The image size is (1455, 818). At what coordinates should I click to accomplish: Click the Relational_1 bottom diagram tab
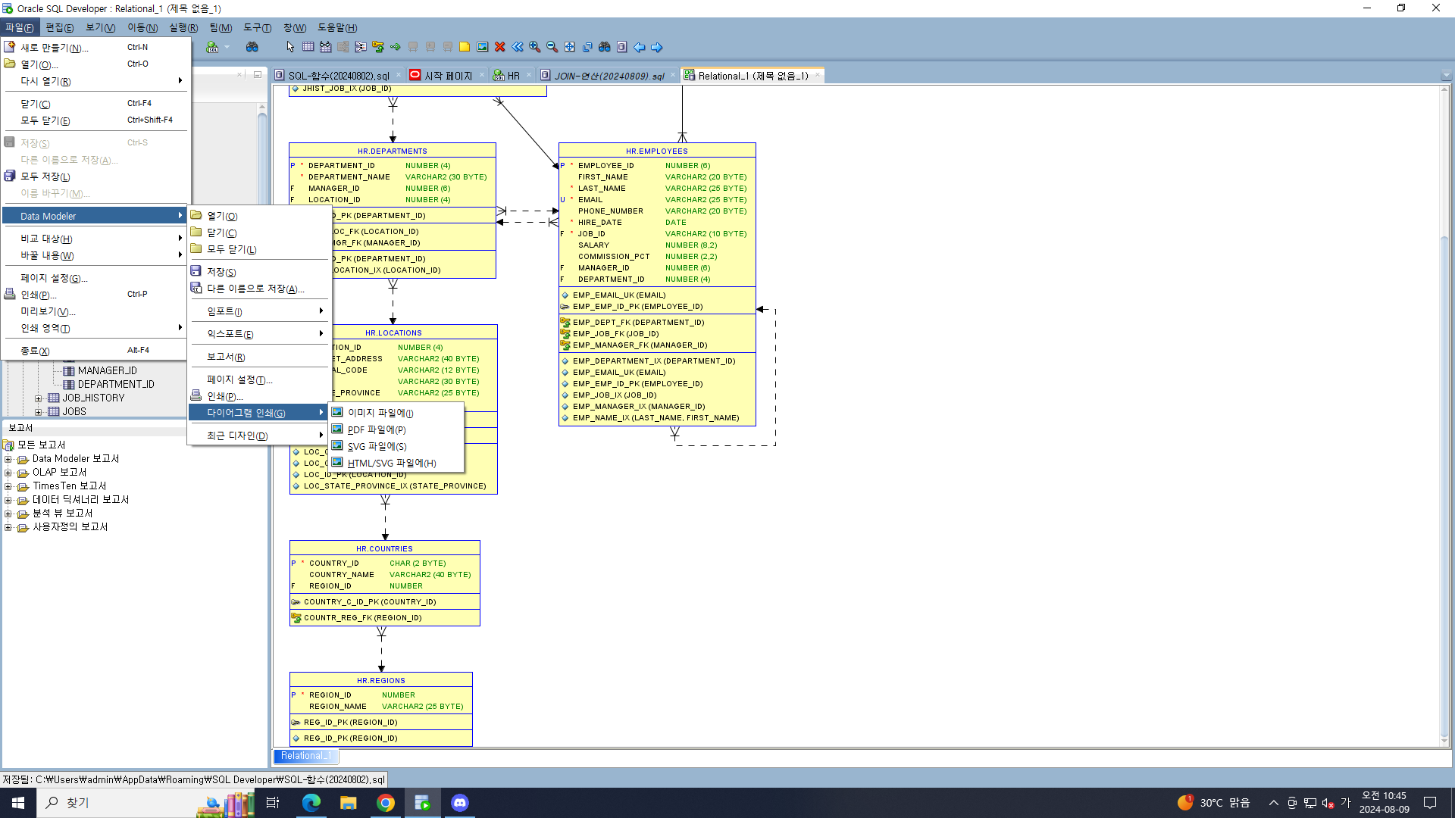pos(305,756)
